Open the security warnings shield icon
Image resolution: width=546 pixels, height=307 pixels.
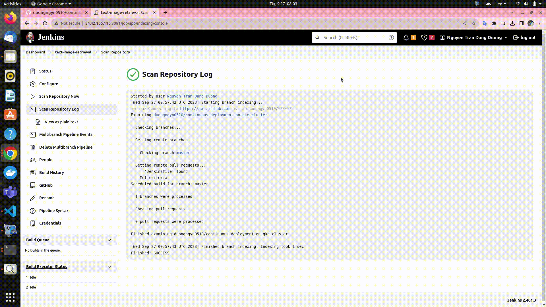pos(424,38)
